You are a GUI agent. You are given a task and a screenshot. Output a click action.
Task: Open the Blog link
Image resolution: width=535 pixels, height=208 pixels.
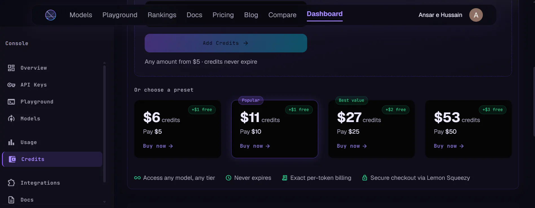251,15
